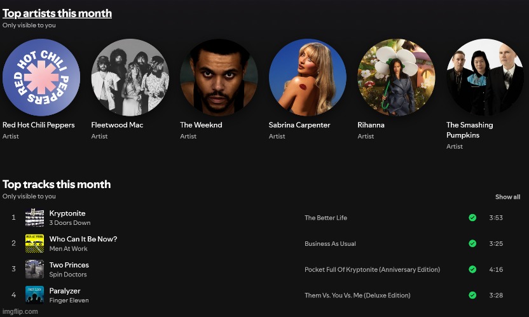Viewport: 529px width, 317px height.
Task: Go to 3 Doors Down artist link
Action: [70, 223]
